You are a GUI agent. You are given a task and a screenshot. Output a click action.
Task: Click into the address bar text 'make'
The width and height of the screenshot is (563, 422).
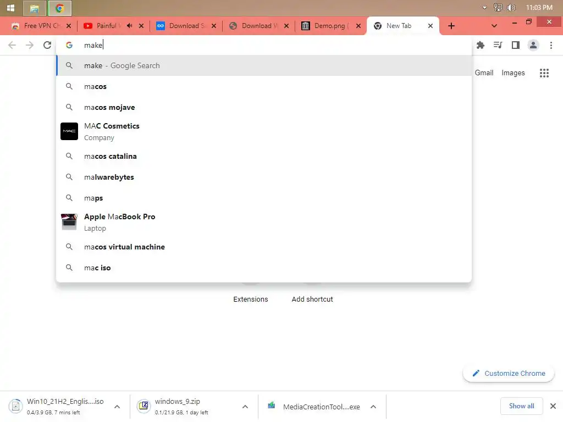click(x=93, y=45)
